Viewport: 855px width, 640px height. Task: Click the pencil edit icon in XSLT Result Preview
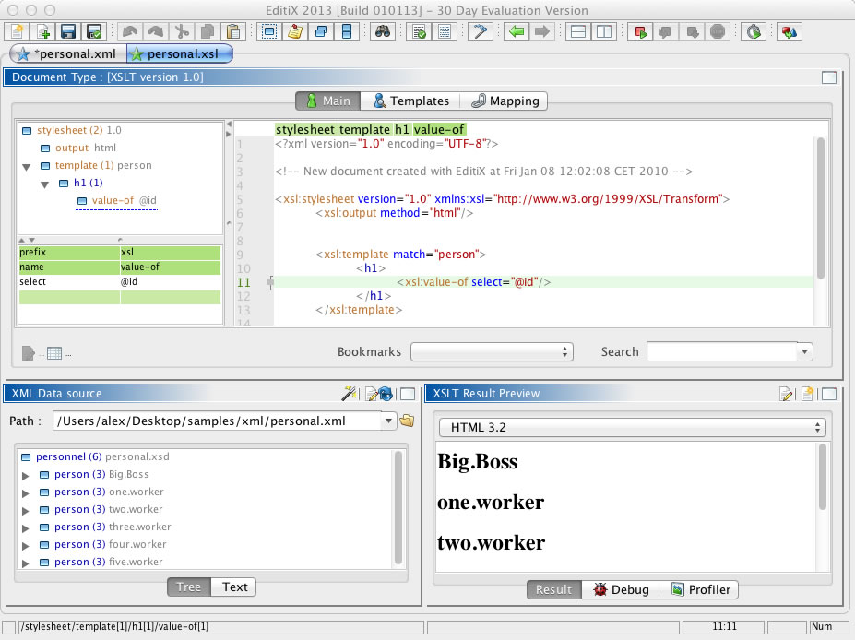tap(786, 394)
